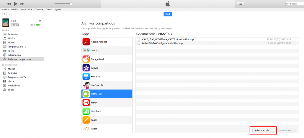The height and width of the screenshot is (138, 304).
Task: Select the LeoConLula app icon
Action: [86, 85]
